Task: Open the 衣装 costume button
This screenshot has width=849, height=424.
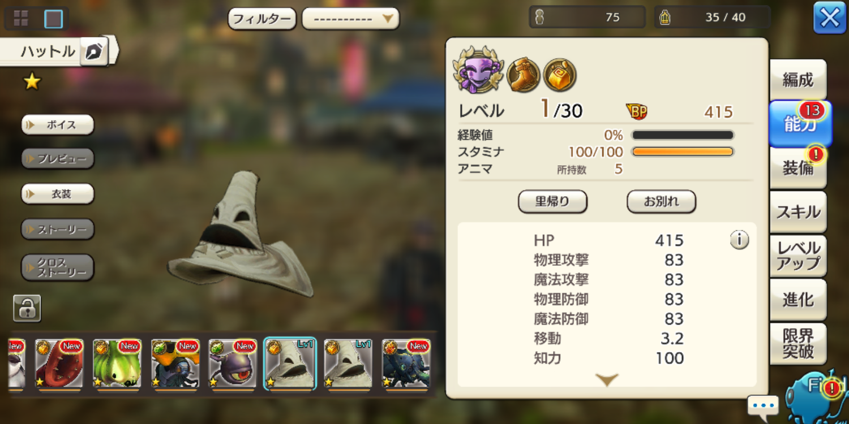Action: tap(57, 194)
